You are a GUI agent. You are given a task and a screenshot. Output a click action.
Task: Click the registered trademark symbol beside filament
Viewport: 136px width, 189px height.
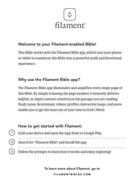85,23
